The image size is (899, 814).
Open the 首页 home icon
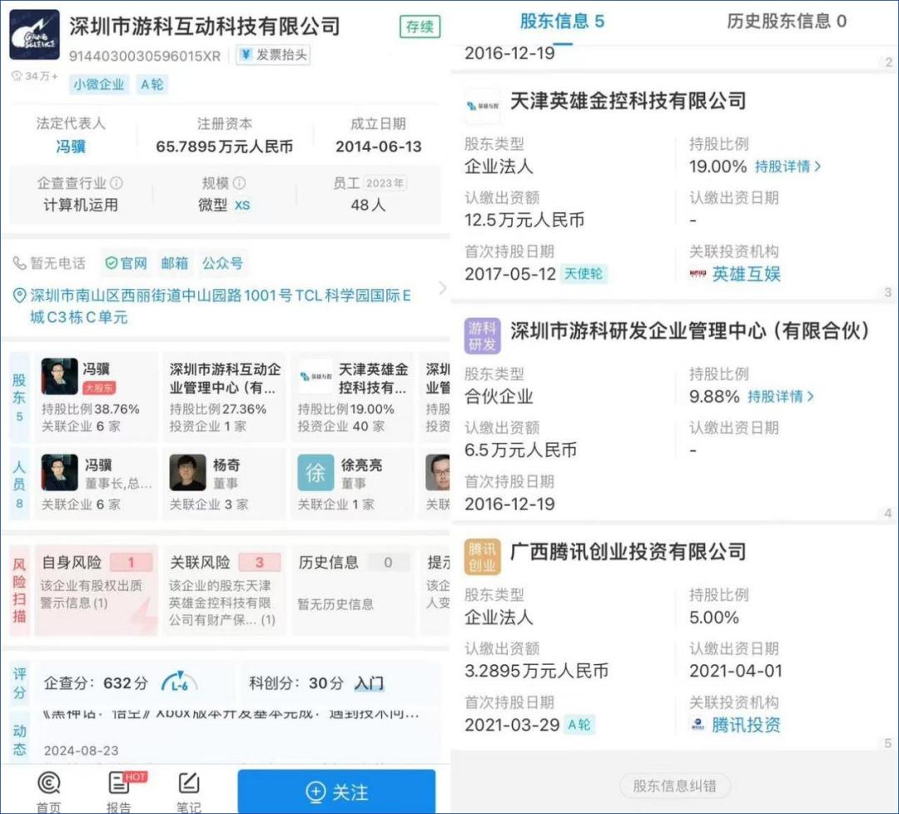[49, 792]
